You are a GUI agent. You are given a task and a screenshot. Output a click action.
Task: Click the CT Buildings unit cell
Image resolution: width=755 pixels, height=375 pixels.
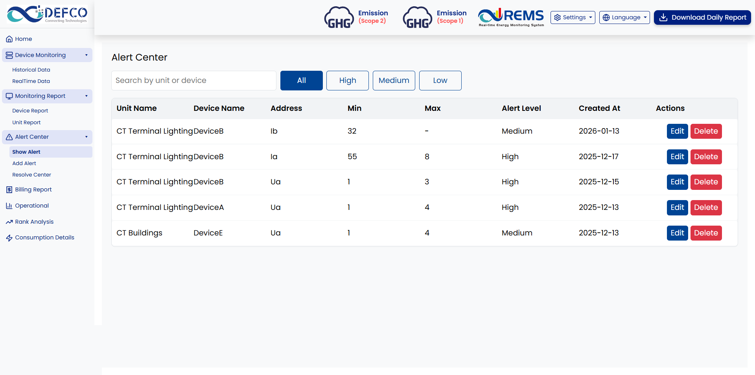point(139,233)
